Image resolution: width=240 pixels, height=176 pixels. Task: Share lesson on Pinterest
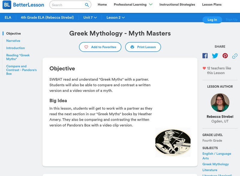(x=225, y=56)
